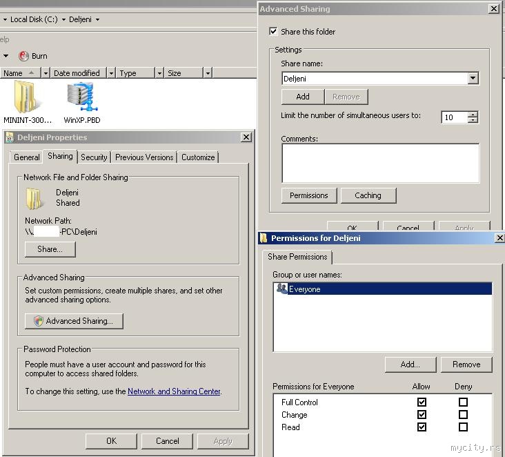The height and width of the screenshot is (457, 505).
Task: Open Type column dropdown arrow
Action: tap(159, 73)
